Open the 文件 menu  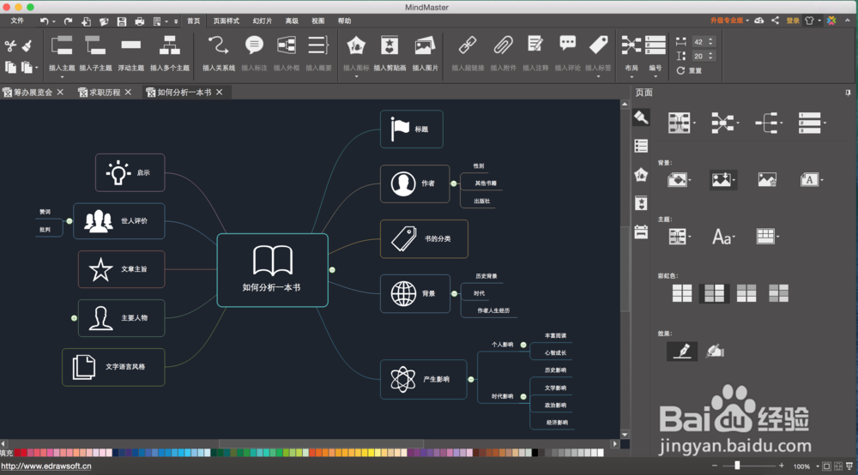17,21
